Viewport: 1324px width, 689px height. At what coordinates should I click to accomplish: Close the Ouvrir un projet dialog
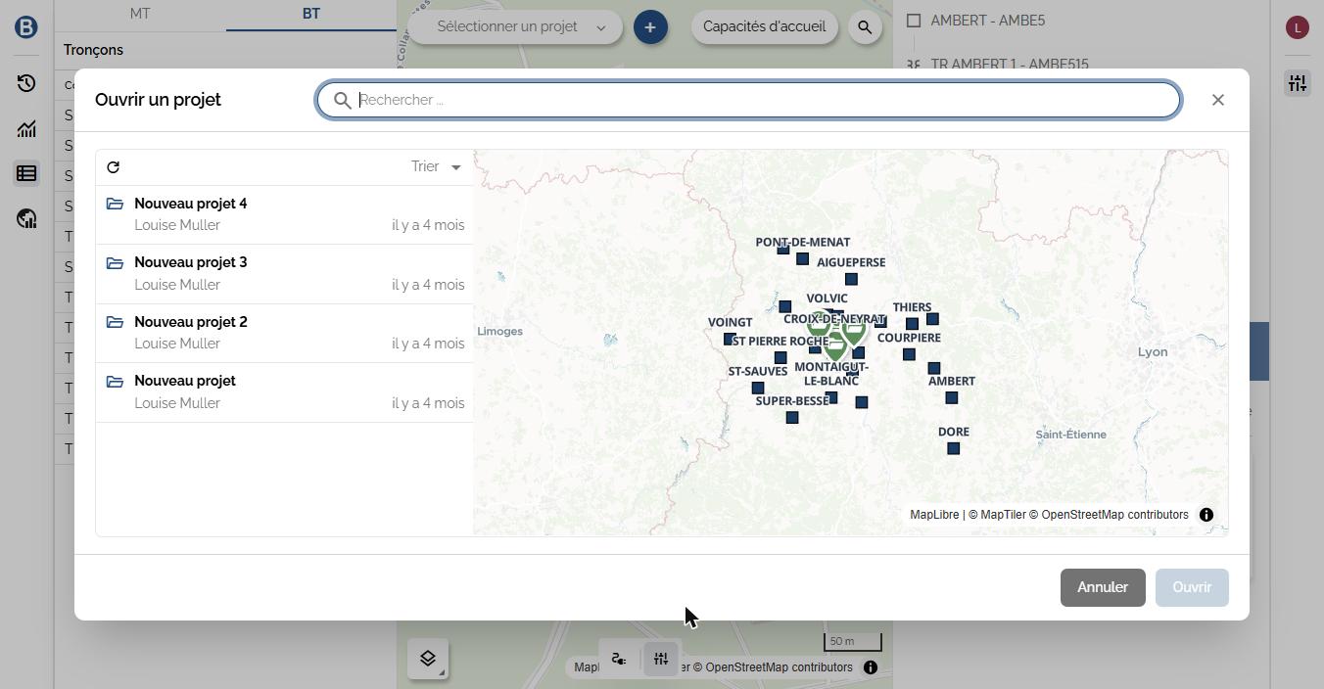tap(1218, 100)
